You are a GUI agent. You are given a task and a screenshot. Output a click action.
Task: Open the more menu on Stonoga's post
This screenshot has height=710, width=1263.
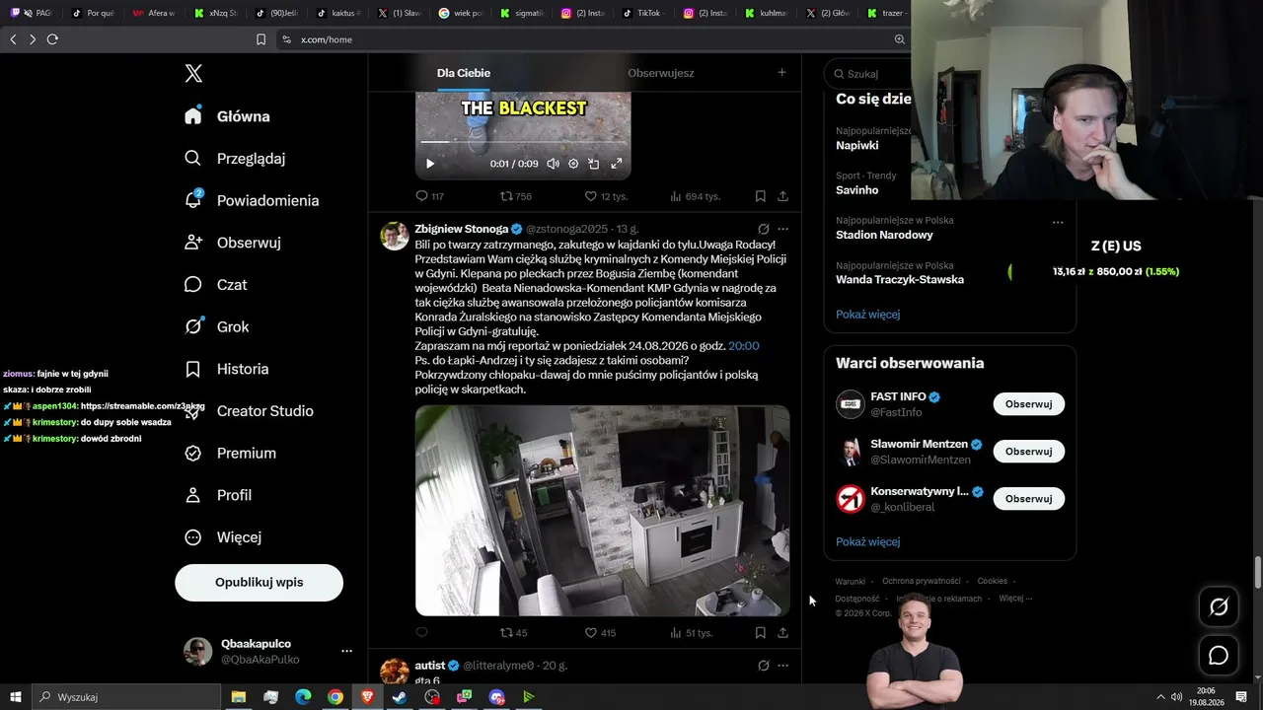click(782, 229)
